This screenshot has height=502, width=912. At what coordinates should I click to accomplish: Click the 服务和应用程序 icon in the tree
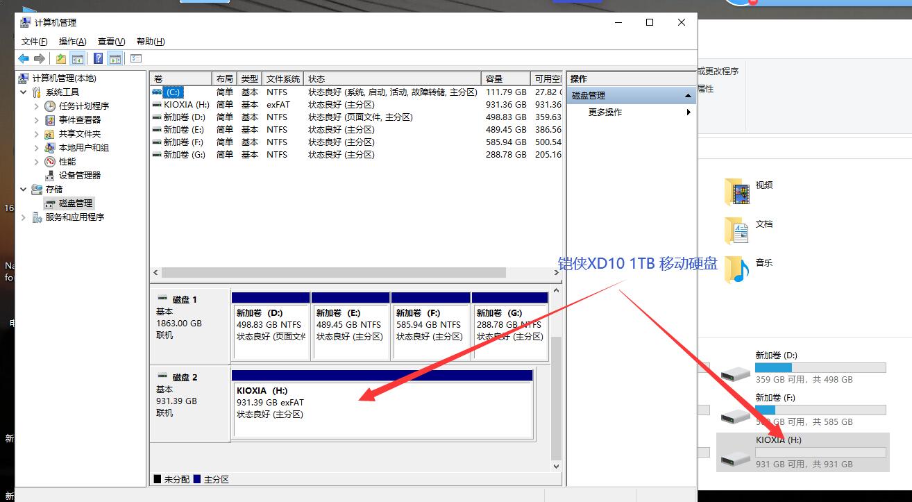point(37,217)
